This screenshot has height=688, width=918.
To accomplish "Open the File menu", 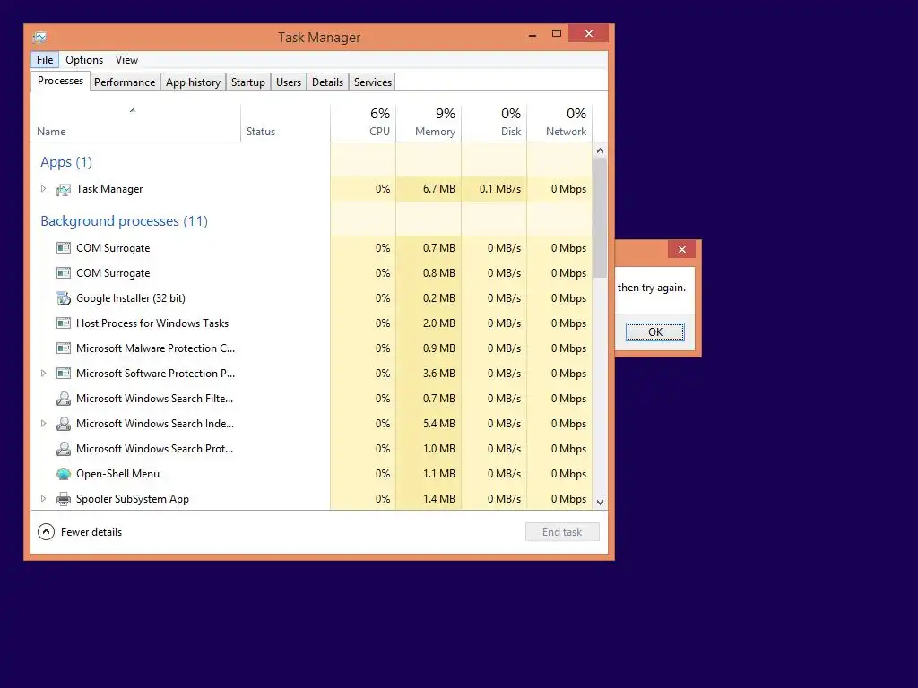I will pos(45,60).
